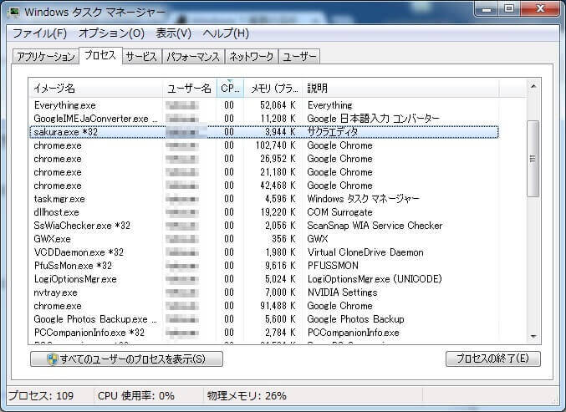
Task: Switch to the アプリケーション tab
Action: 45,57
